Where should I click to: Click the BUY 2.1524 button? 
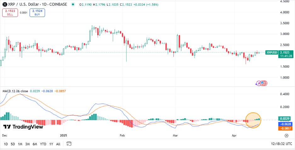tap(37, 13)
